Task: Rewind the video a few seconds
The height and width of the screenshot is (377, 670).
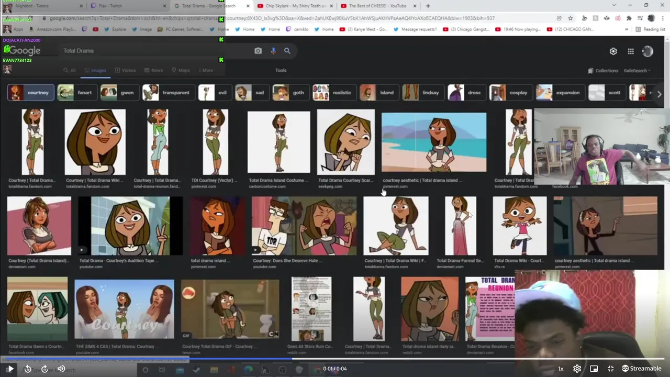Action: click(x=28, y=369)
